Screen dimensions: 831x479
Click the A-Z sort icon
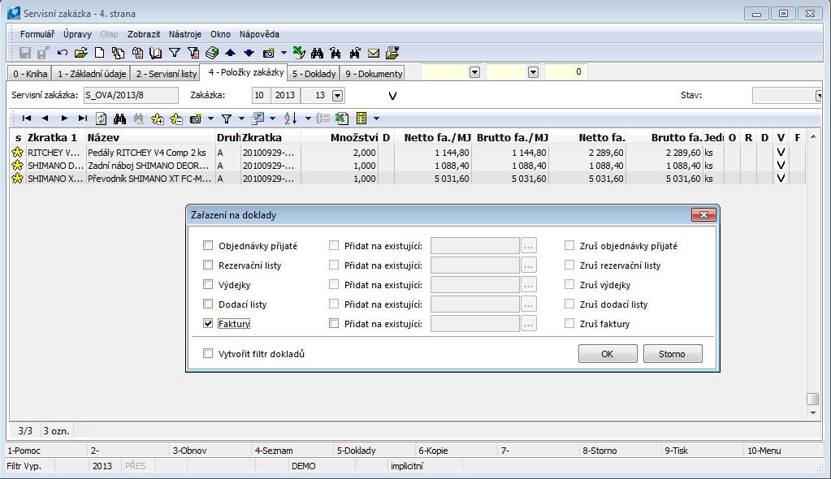point(292,119)
